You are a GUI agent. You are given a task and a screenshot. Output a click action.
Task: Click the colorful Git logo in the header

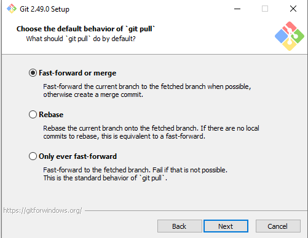(290, 36)
